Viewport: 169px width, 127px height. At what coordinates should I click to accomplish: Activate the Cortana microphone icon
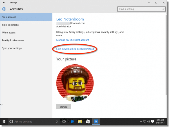pyautogui.click(x=57, y=122)
